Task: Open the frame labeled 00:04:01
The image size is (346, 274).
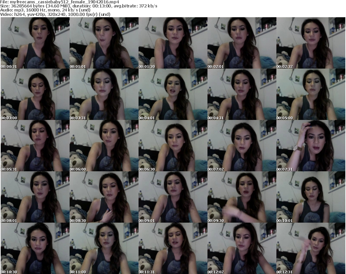Action: pos(173,94)
